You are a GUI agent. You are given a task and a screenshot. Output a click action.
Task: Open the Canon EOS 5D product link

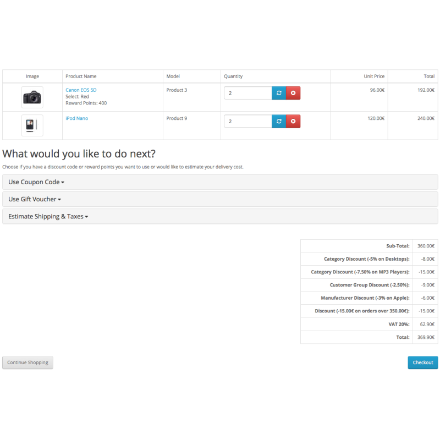[81, 90]
